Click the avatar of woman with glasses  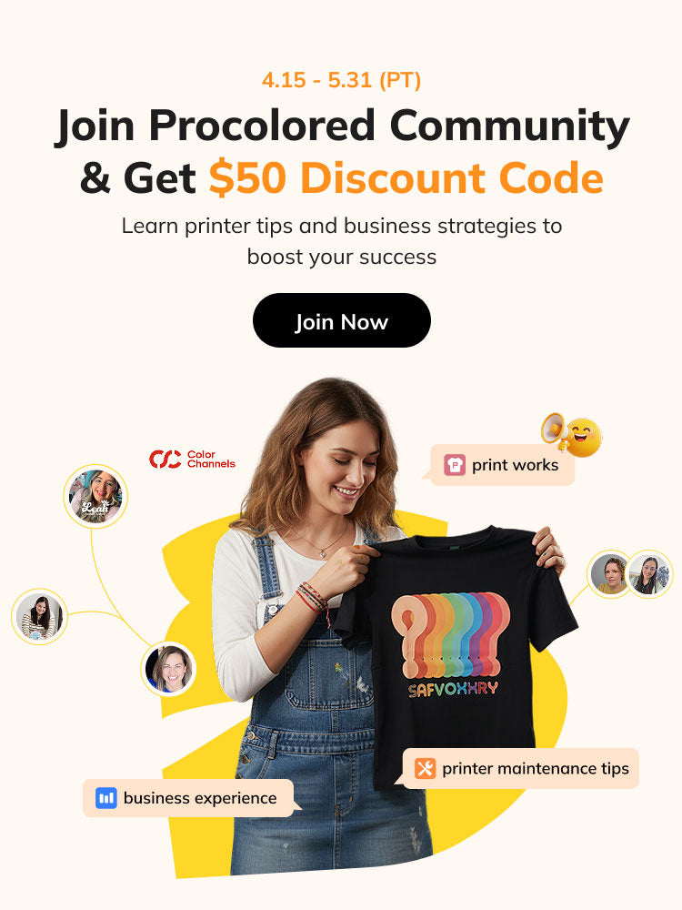point(650,574)
